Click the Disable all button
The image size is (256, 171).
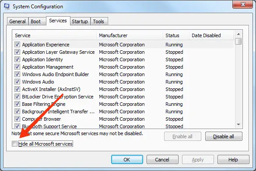[x=224, y=136]
